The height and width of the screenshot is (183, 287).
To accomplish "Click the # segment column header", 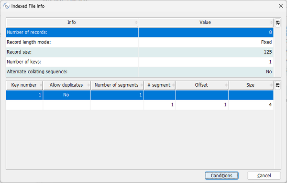I will (x=160, y=85).
